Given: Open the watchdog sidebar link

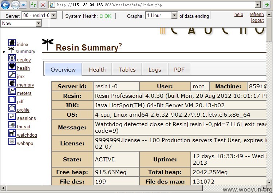Looking at the screenshot, I should (27, 135).
